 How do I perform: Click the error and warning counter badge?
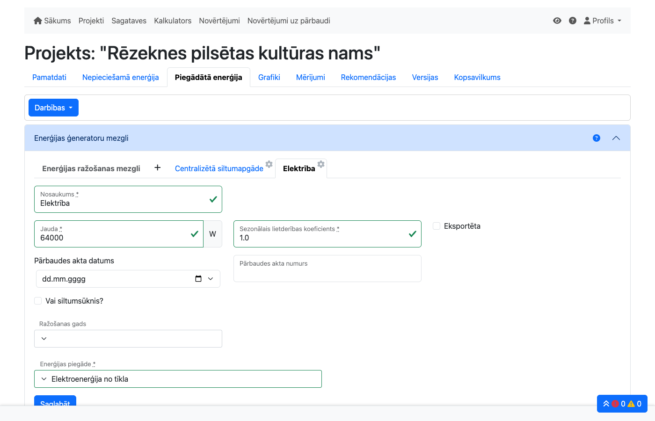(x=622, y=404)
